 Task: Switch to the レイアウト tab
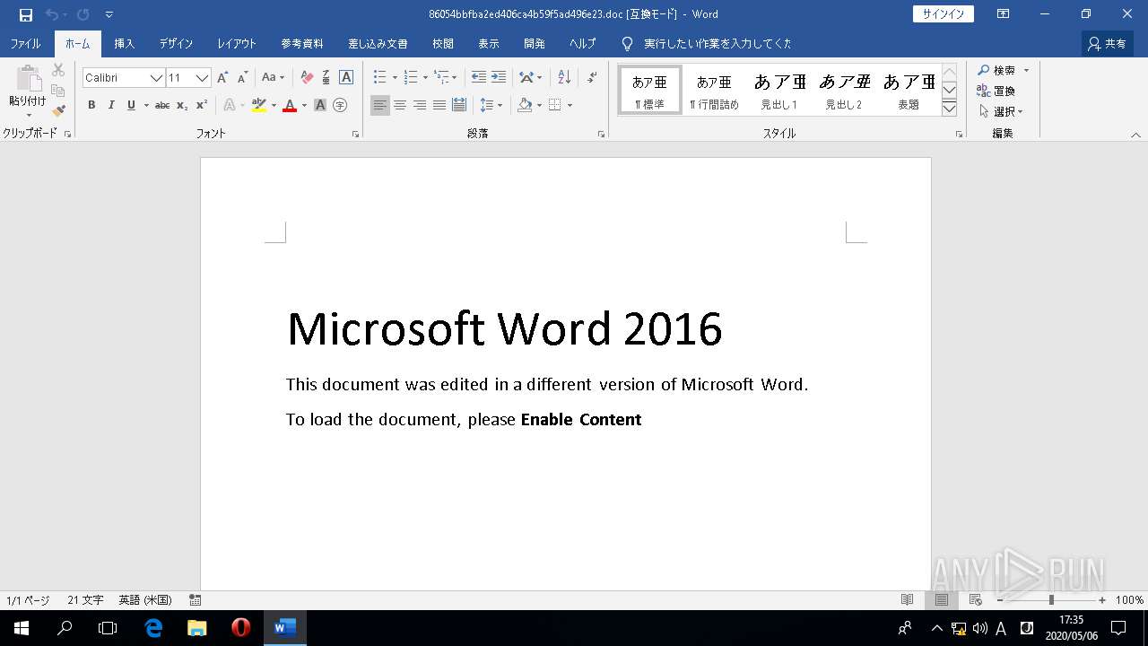(x=237, y=43)
